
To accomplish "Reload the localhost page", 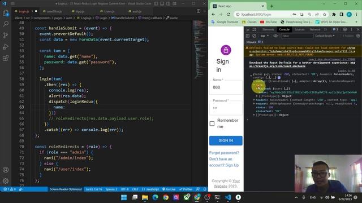I will click(x=229, y=14).
